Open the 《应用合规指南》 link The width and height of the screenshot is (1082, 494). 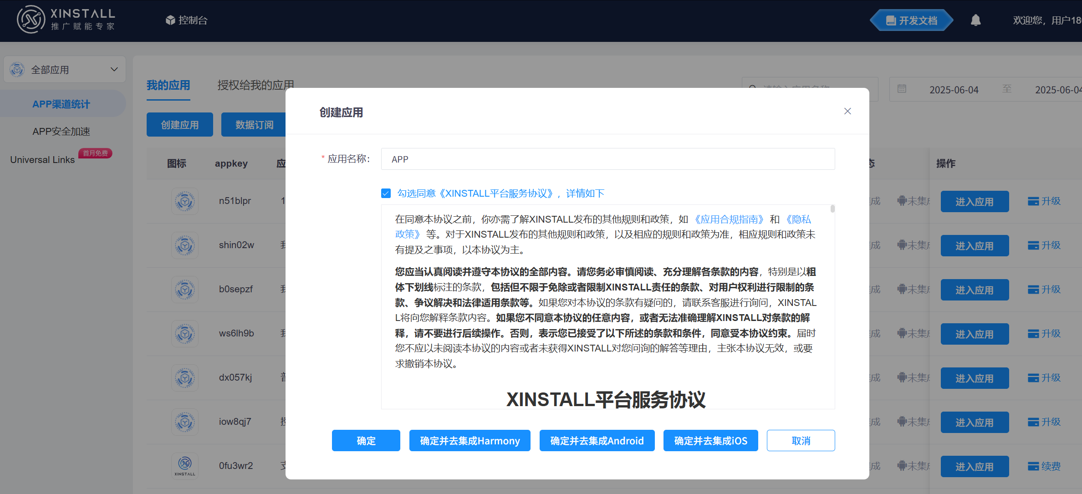729,219
